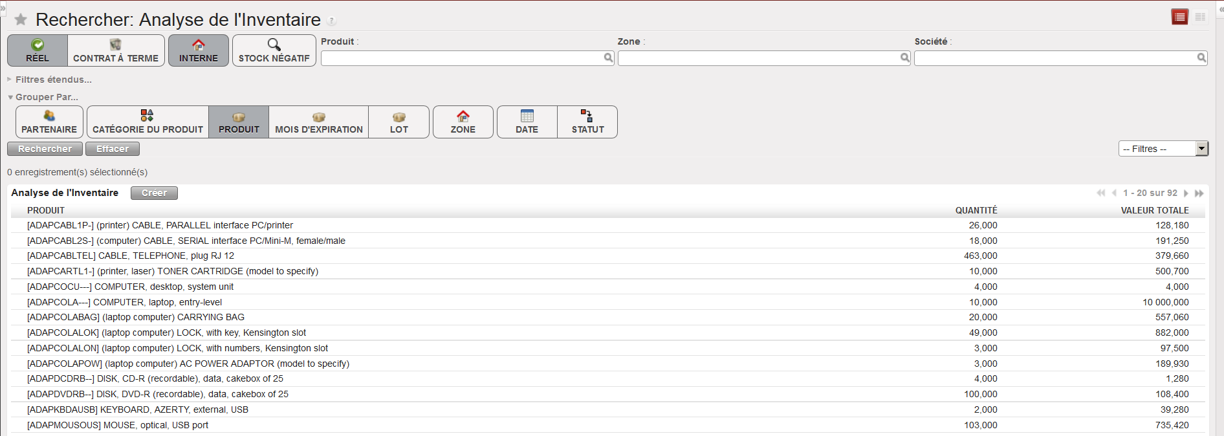Click the Rechercher button
1224x436 pixels.
click(45, 149)
